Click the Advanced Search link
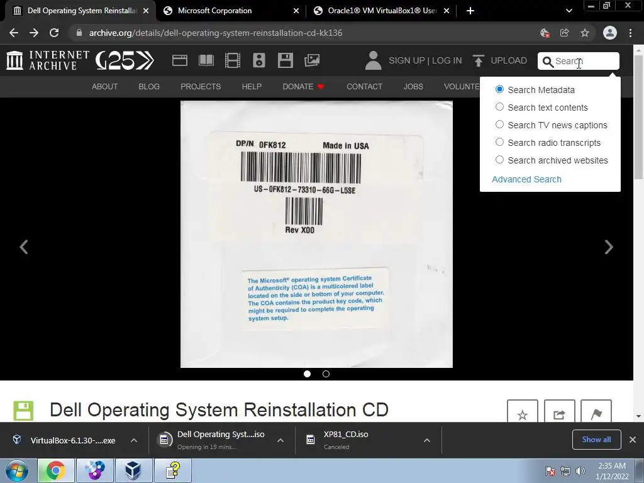The height and width of the screenshot is (483, 644). [x=526, y=179]
